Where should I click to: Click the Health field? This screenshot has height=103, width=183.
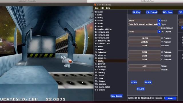pyautogui.click(x=144, y=70)
